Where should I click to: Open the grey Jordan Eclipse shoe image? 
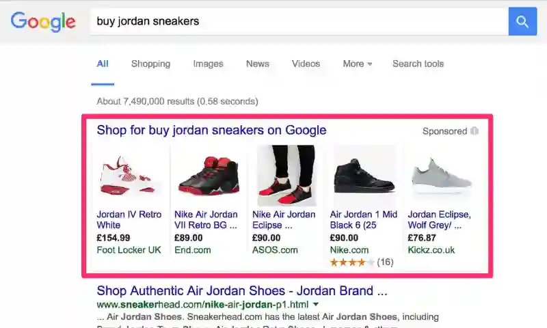coord(442,176)
